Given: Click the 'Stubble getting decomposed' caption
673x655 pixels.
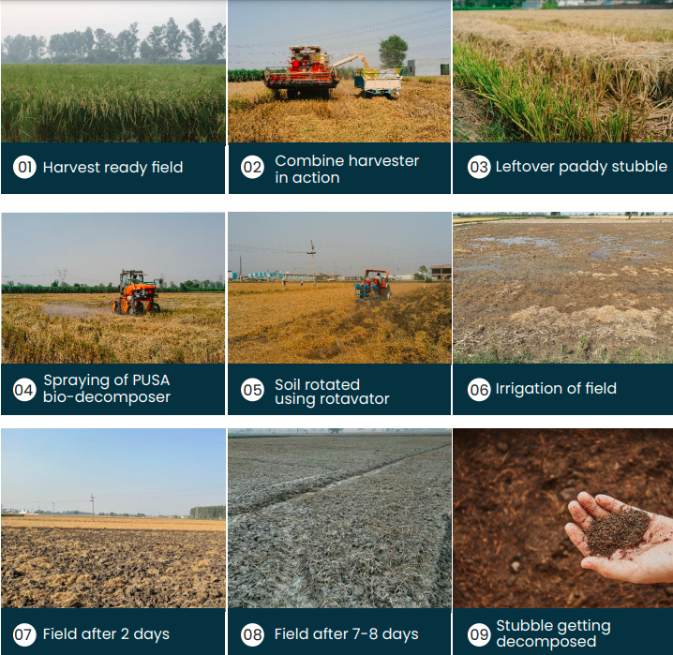Looking at the screenshot, I should click(553, 633).
